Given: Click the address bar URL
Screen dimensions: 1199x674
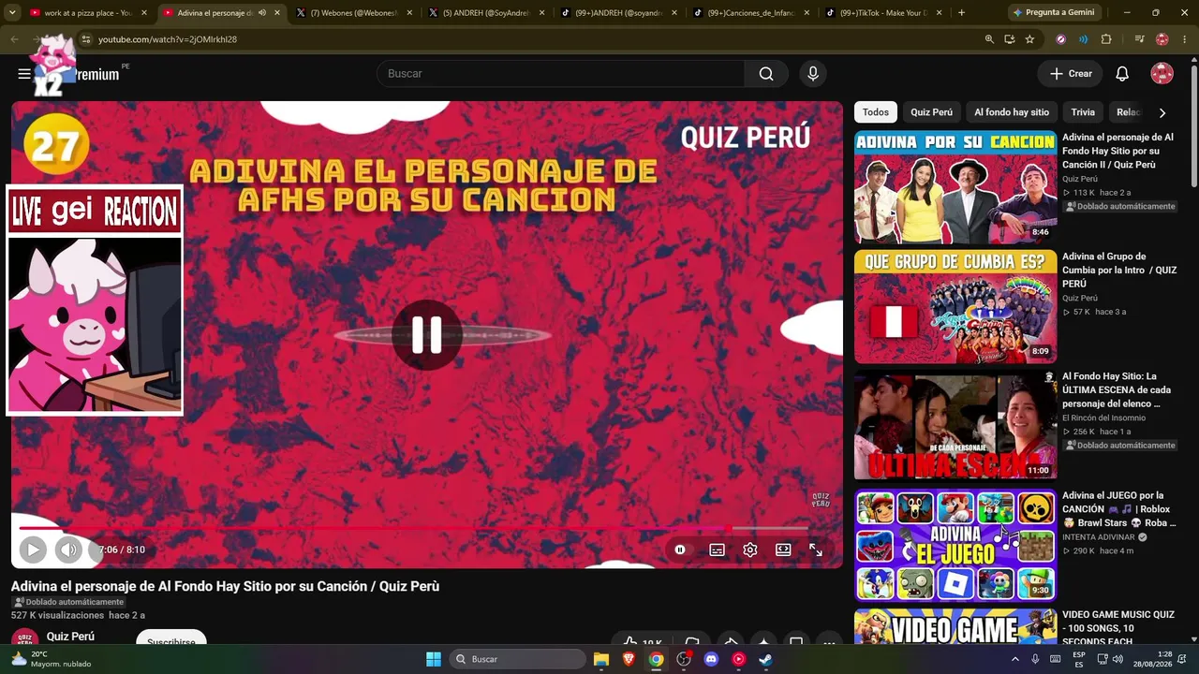Looking at the screenshot, I should tap(168, 39).
